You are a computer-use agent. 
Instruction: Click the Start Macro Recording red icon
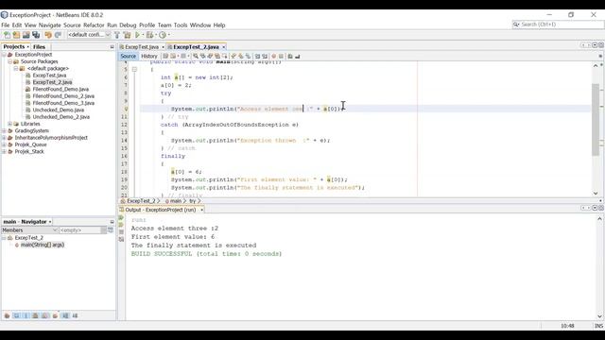pos(274,57)
